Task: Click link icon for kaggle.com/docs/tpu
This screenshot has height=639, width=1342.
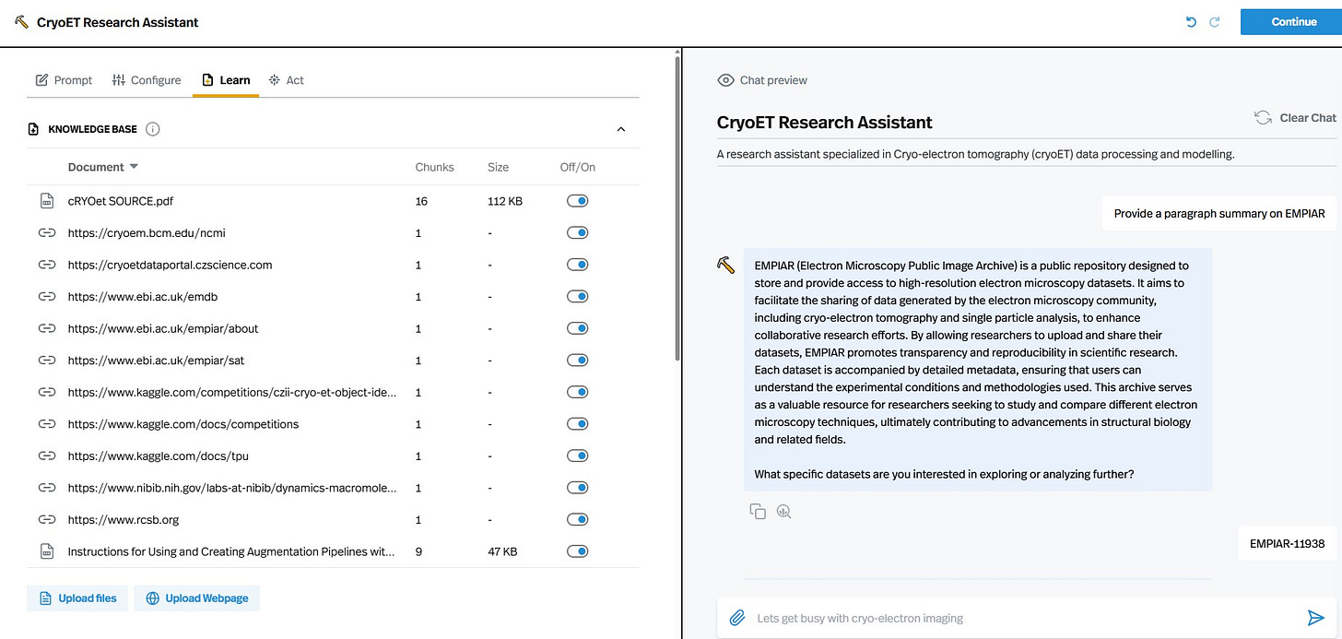Action: coord(47,456)
